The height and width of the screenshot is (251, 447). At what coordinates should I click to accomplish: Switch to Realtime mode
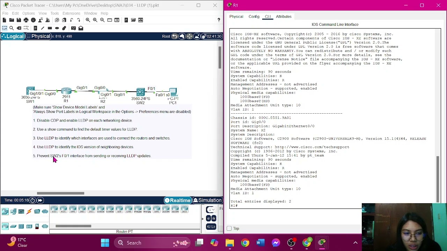178,200
